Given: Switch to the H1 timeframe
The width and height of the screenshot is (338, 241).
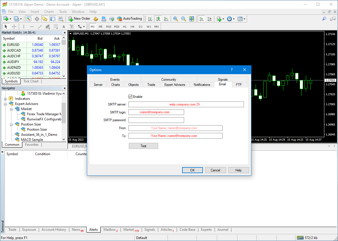Looking at the screenshot, I should pyautogui.click(x=125, y=27).
